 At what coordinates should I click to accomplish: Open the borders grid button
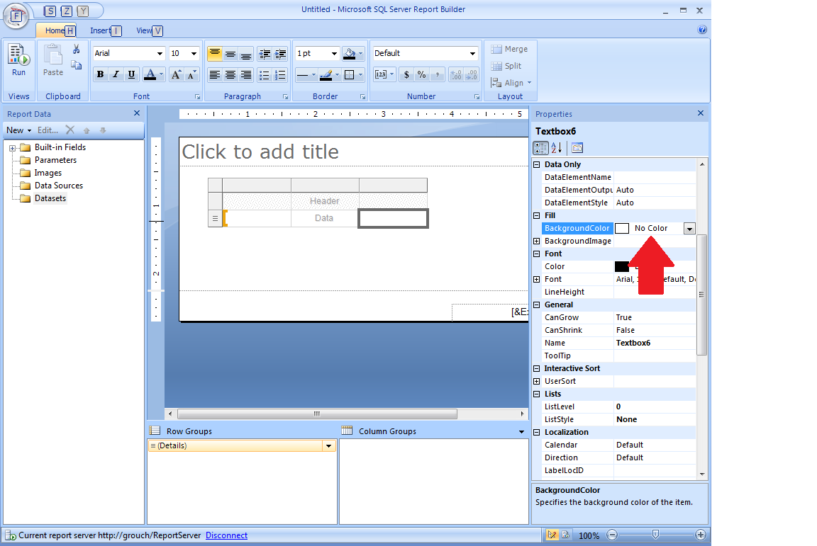coord(350,75)
